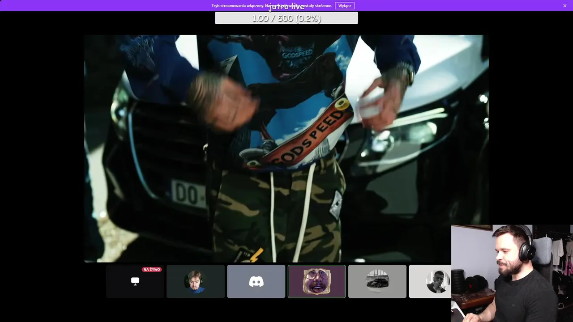This screenshot has height=322, width=573.
Task: Click the Discord logo icon
Action: (256, 281)
